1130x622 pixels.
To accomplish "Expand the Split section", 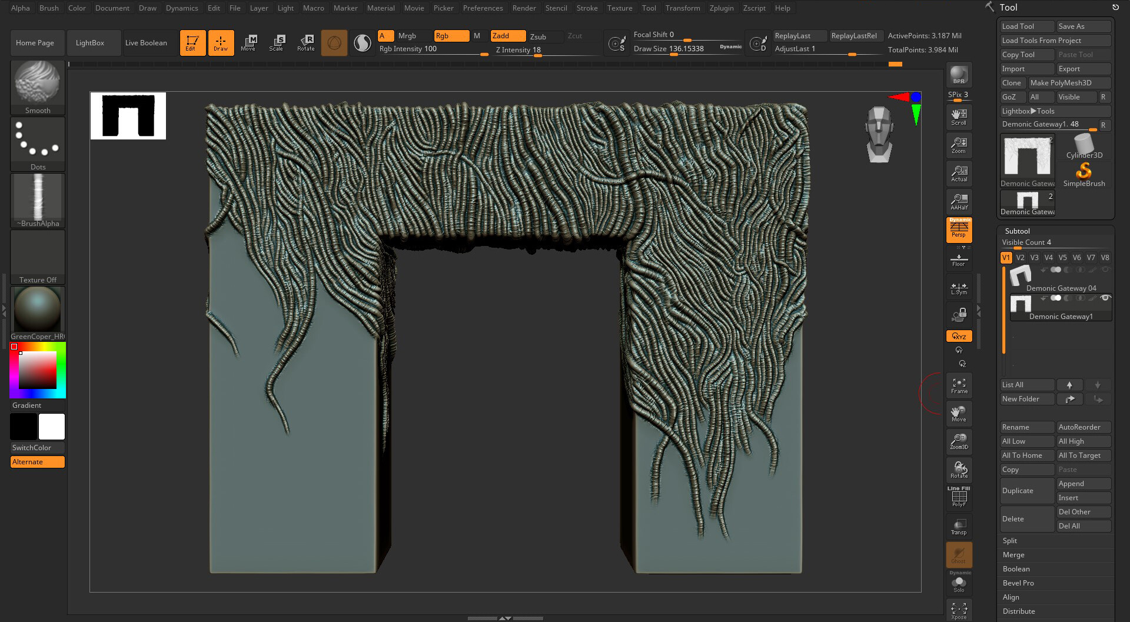I will pyautogui.click(x=1010, y=541).
